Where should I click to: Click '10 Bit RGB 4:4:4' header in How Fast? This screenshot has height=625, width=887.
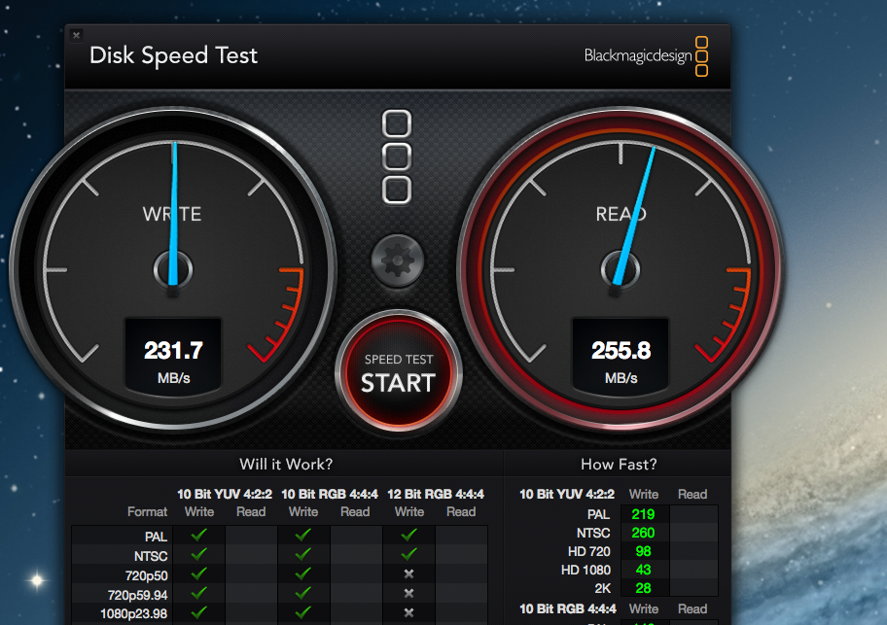[x=567, y=609]
